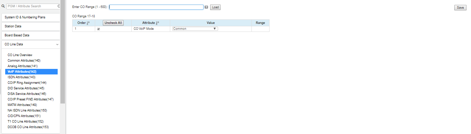471x134 pixels.
Task: Open the CO VoIP Mode value dropdown
Action: 195,29
